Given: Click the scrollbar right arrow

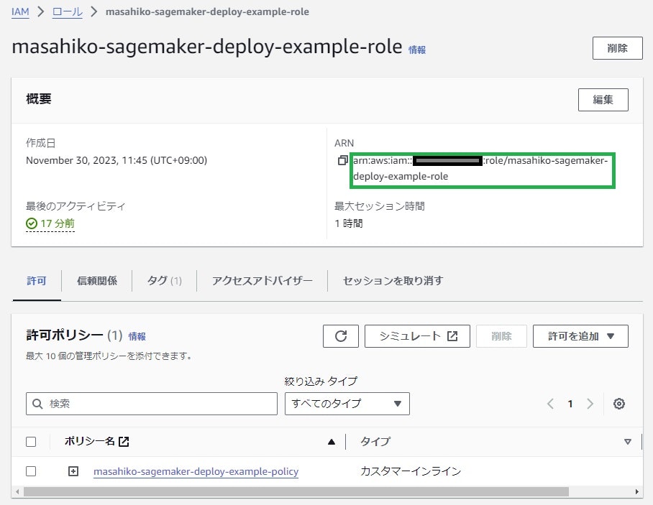Looking at the screenshot, I should coord(637,491).
